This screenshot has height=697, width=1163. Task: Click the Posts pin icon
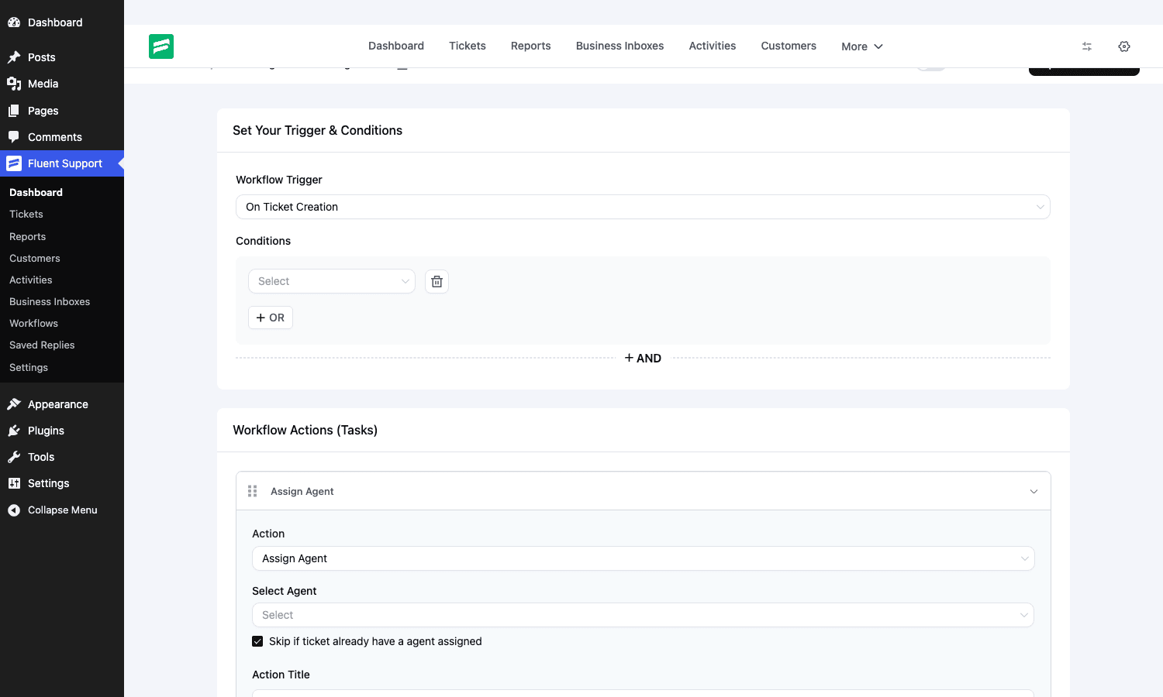14,57
